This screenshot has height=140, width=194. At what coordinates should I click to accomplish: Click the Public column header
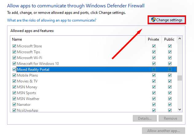[x=169, y=39]
